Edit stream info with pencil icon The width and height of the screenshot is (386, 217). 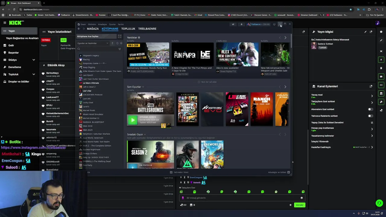[x=365, y=32]
